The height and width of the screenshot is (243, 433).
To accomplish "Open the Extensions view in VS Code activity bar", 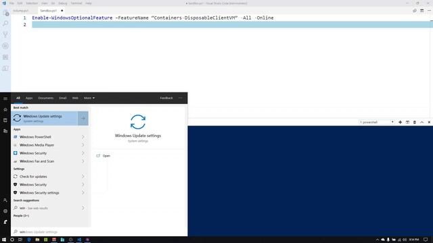I will [5, 57].
